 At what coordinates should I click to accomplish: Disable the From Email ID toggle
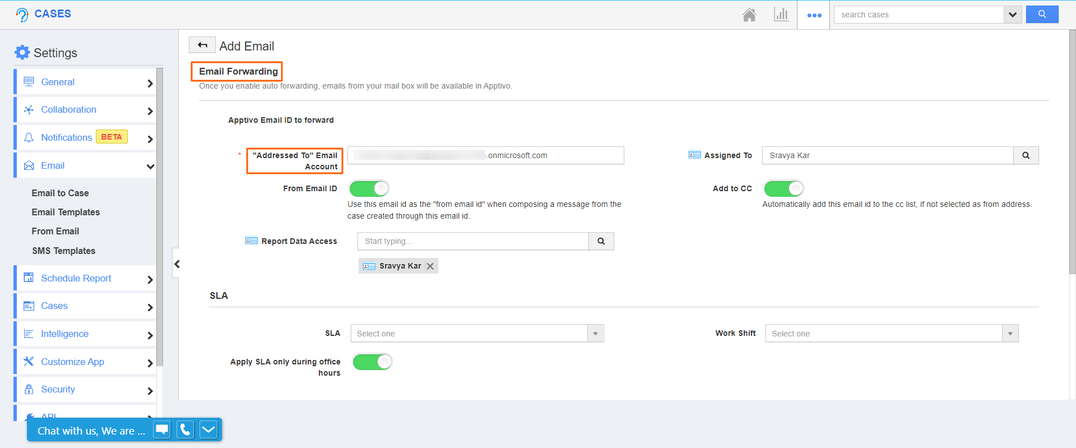369,188
